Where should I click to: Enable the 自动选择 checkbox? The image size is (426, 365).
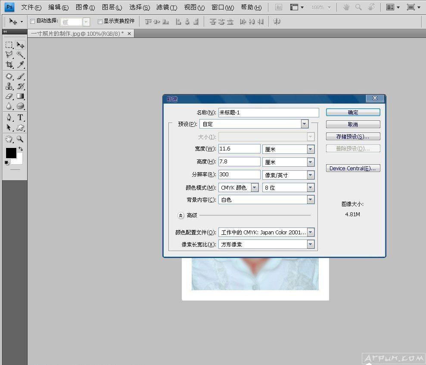pos(33,21)
